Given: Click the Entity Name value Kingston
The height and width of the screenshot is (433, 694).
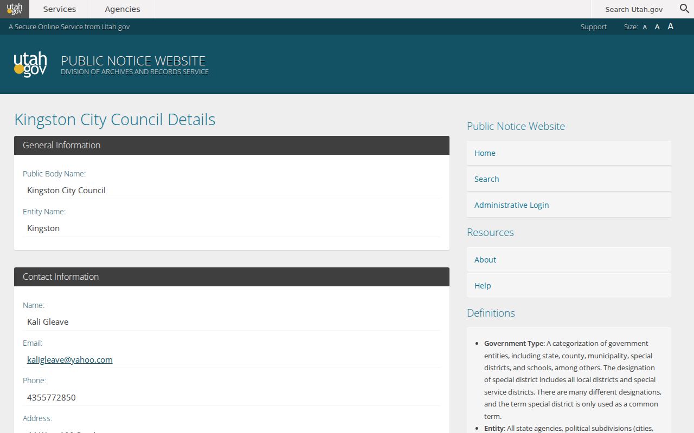Looking at the screenshot, I should 43,228.
